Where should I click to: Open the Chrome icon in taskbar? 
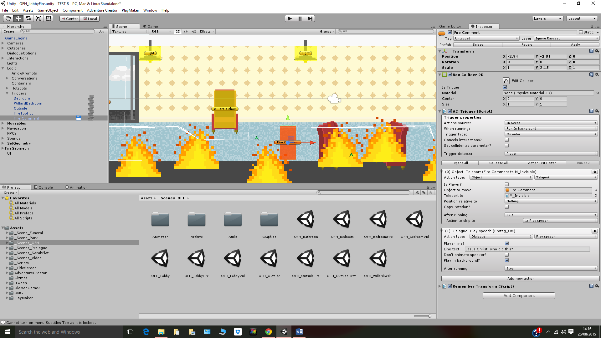pos(269,332)
